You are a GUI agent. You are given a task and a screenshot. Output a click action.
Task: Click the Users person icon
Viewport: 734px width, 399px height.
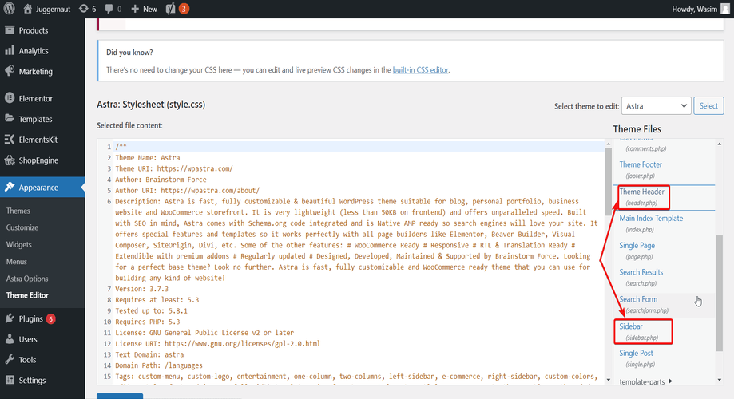(10, 339)
